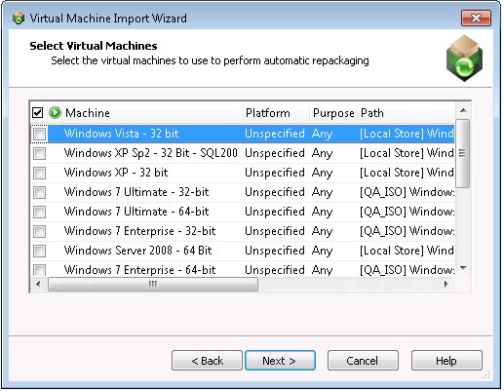This screenshot has width=504, height=391.
Task: Click the horizontal scroll left arrow
Action: pyautogui.click(x=38, y=285)
